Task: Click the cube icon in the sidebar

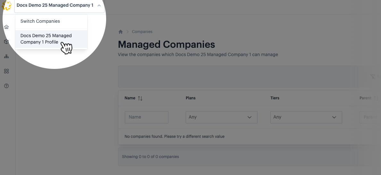Action: pyautogui.click(x=6, y=42)
